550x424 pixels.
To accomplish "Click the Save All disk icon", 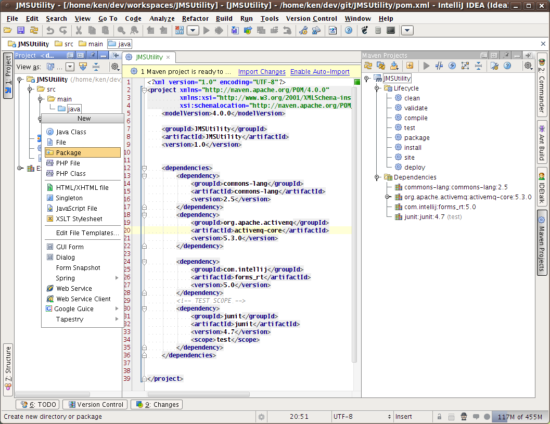I will click(x=21, y=31).
